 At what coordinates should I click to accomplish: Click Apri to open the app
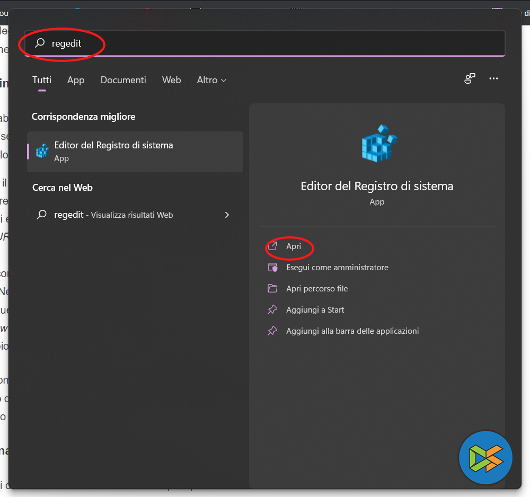[x=294, y=246]
